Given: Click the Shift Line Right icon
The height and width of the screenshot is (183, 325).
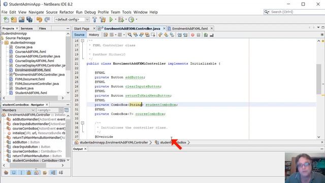Looking at the screenshot, I should point(185,35).
